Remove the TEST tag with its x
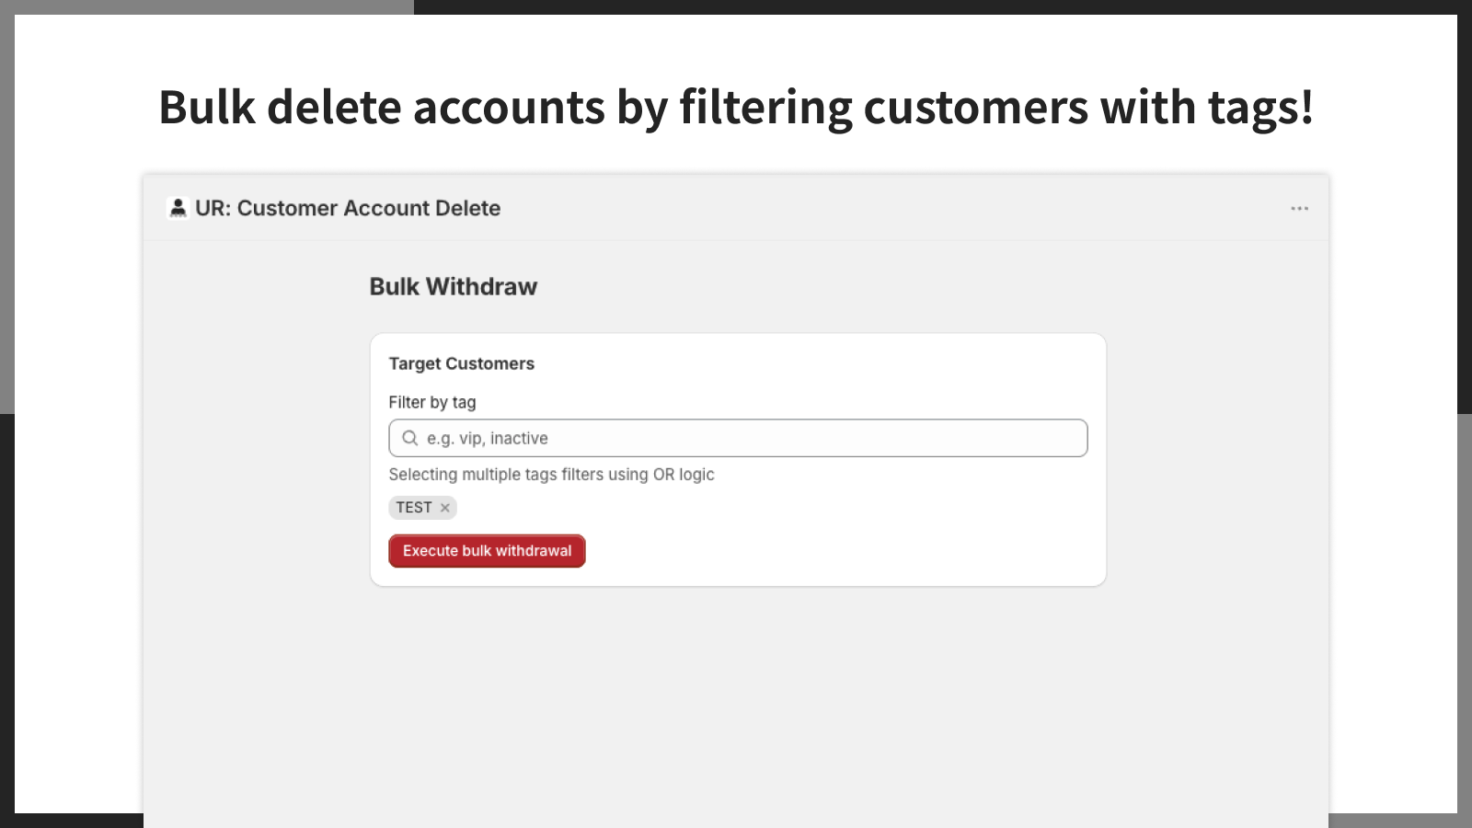The width and height of the screenshot is (1472, 828). click(445, 508)
